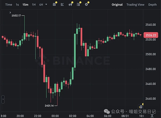Viewport: 161px width, 118px height.
Task: Click the auto-fit price scale icon
Action: [152, 116]
